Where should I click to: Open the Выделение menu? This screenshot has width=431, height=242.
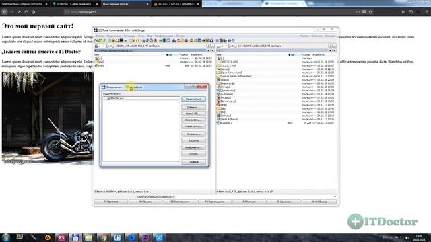pos(114,36)
